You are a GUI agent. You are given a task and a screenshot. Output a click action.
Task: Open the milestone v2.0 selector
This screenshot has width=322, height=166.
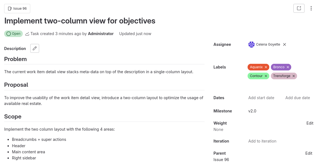252,111
